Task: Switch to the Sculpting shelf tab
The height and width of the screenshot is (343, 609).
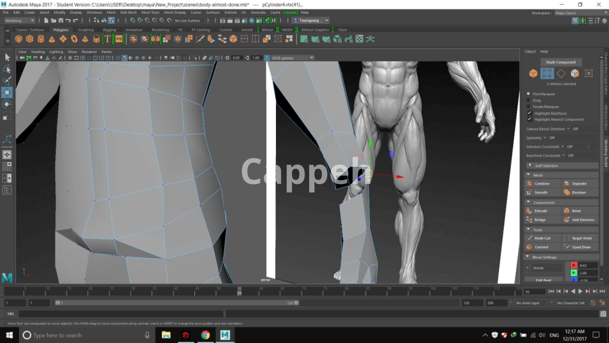Action: tap(86, 30)
